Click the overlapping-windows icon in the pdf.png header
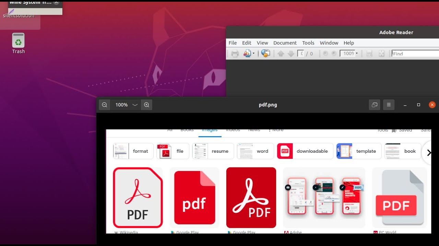This screenshot has width=439, height=246. click(x=375, y=105)
